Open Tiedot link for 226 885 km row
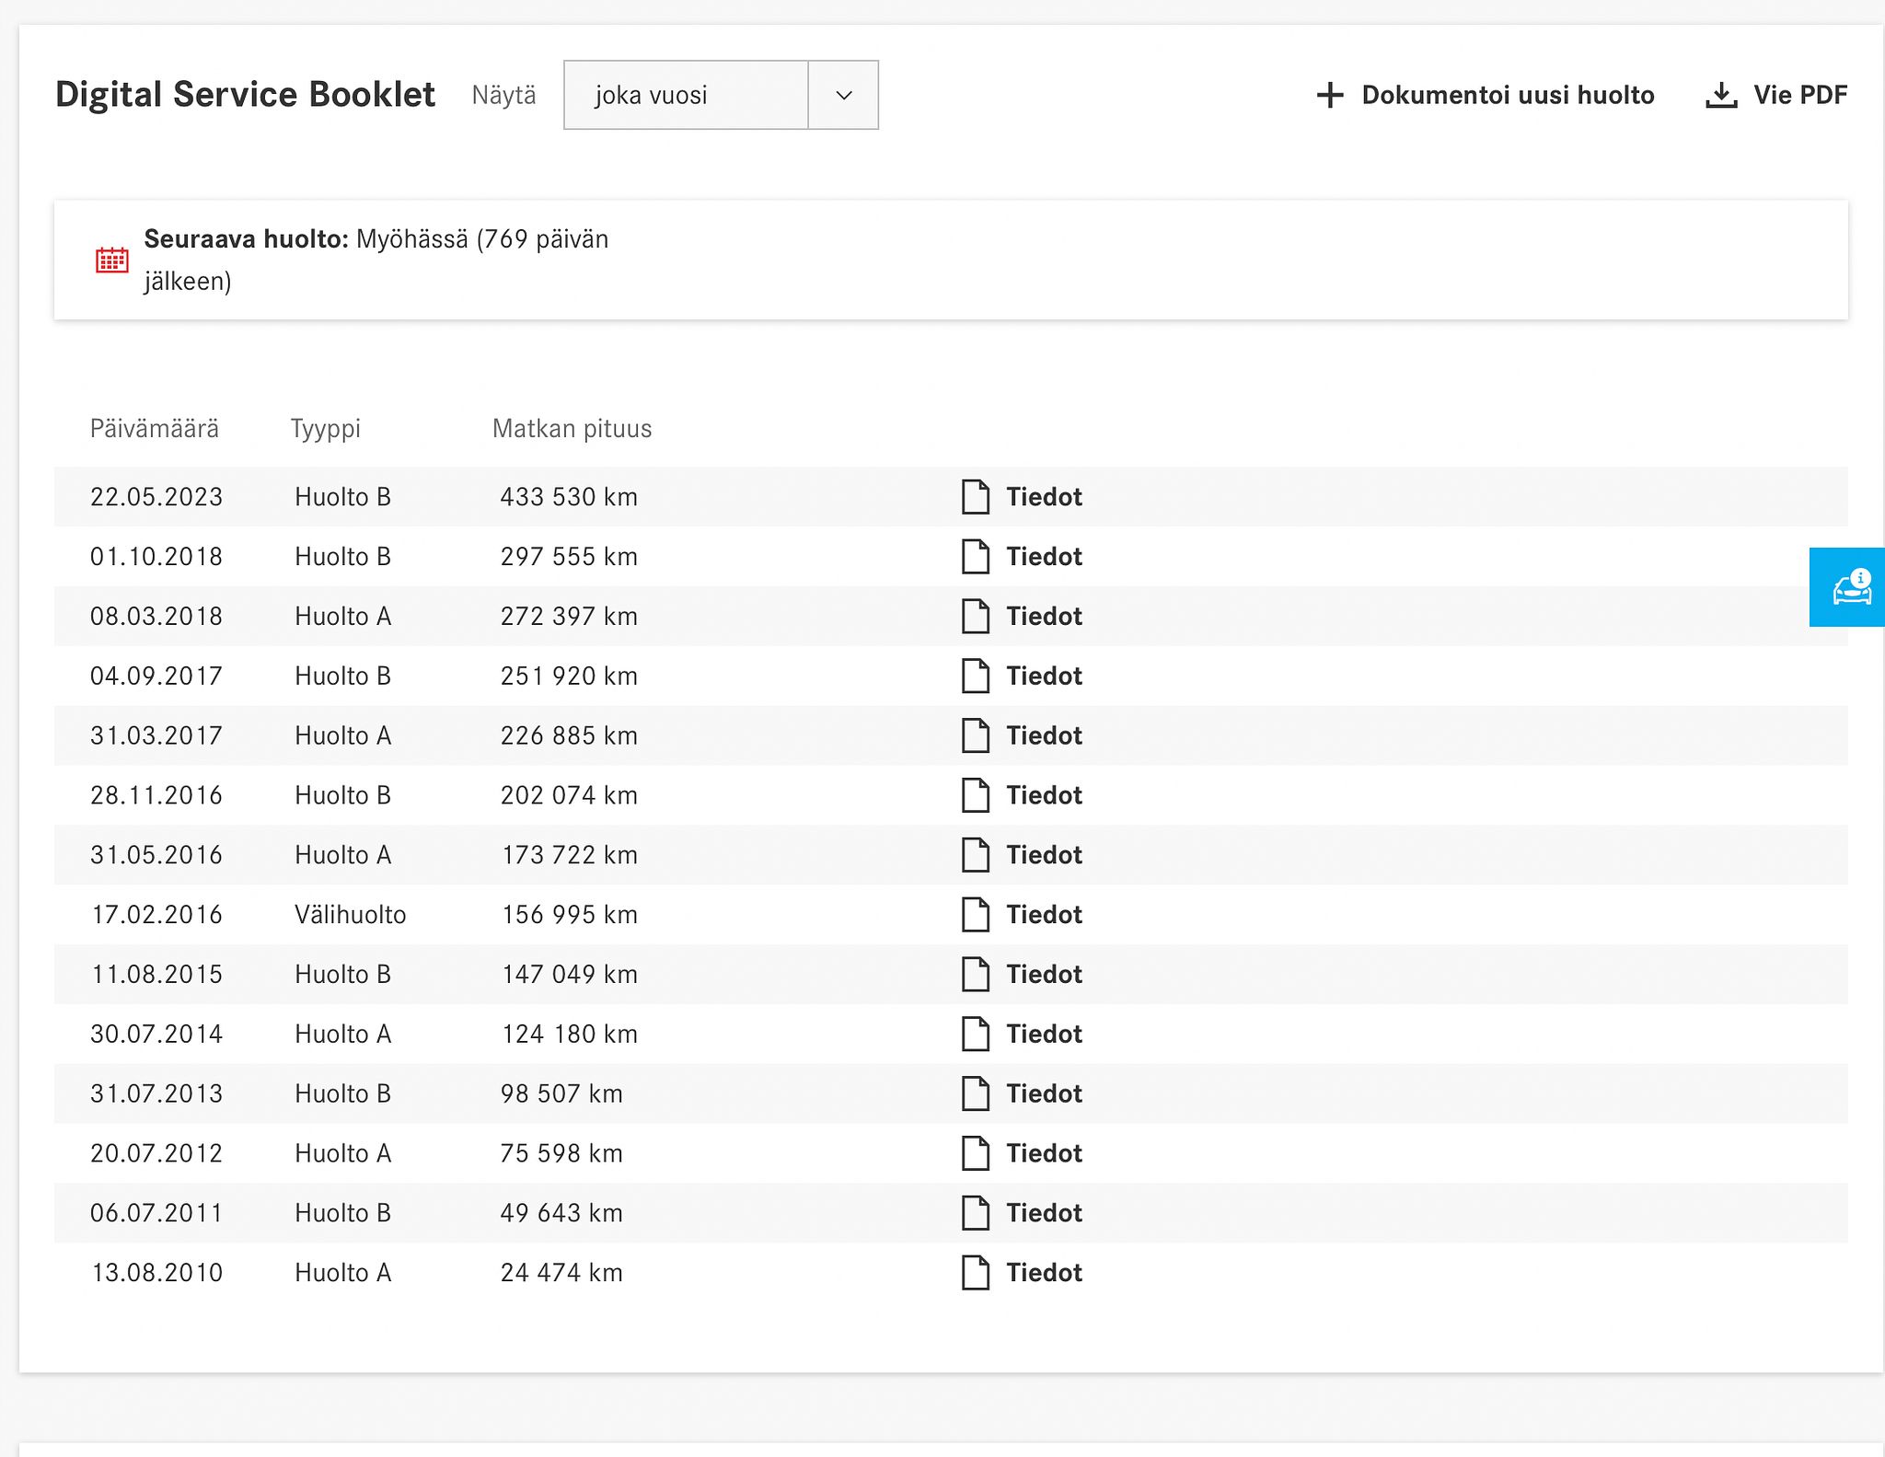The height and width of the screenshot is (1457, 1885). click(1044, 735)
